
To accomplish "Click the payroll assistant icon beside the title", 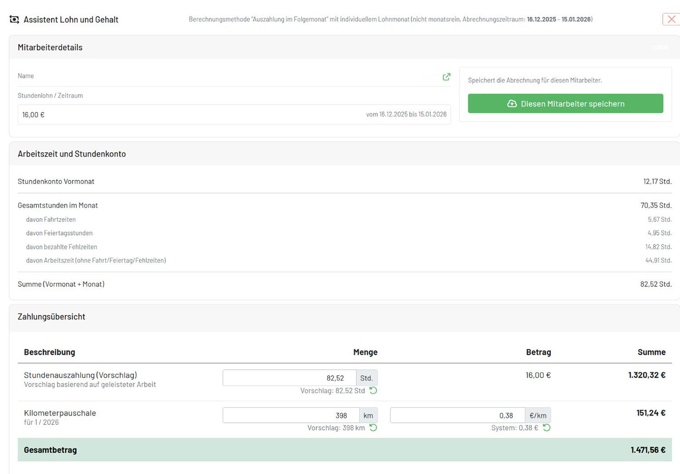I will point(14,19).
